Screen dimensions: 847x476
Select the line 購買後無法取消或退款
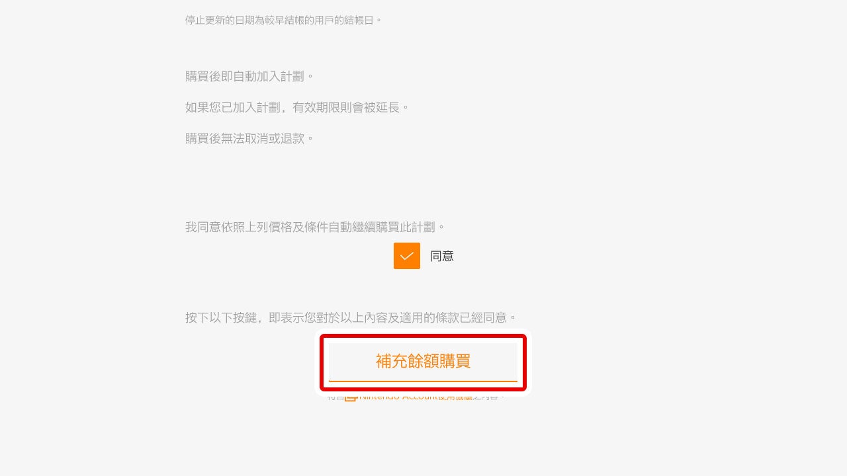point(249,138)
